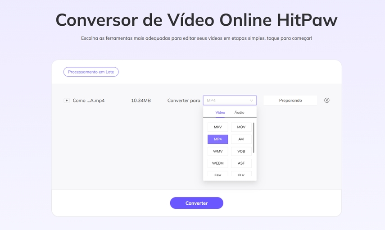Select MKV format

(x=218, y=127)
